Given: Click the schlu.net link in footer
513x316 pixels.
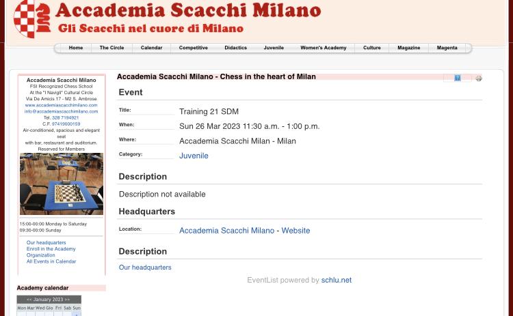Looking at the screenshot, I should pos(337,280).
